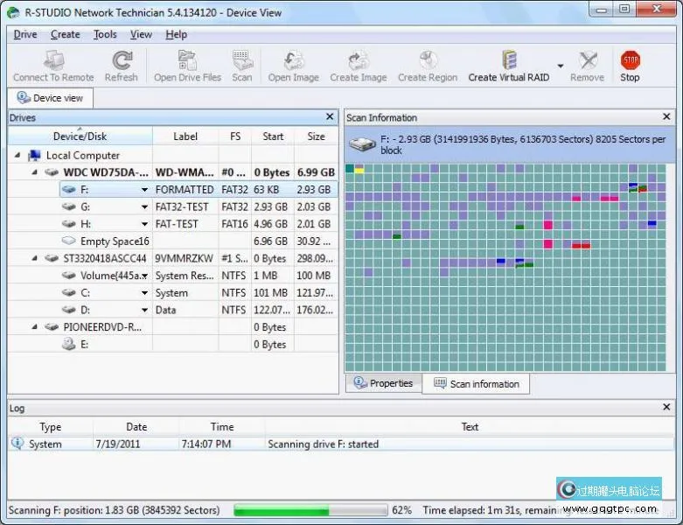Image resolution: width=683 pixels, height=525 pixels.
Task: Select the Device view tab
Action: pyautogui.click(x=51, y=98)
